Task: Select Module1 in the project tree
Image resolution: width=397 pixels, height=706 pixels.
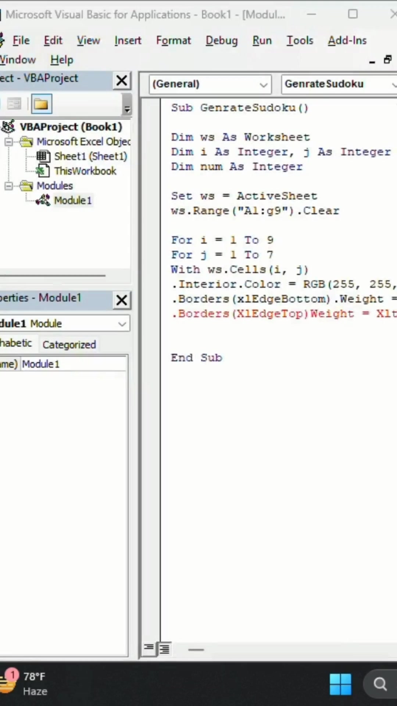Action: (x=73, y=200)
